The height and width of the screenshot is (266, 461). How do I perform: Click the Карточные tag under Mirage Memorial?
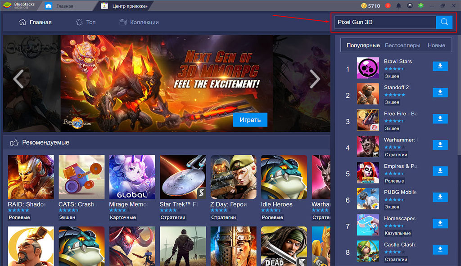(123, 217)
